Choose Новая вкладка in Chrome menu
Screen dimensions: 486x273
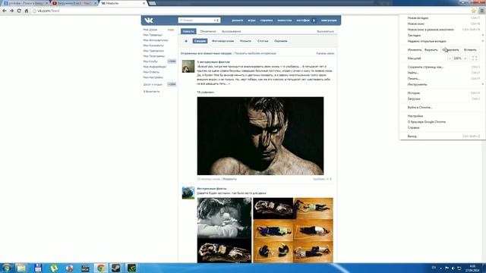(442, 18)
